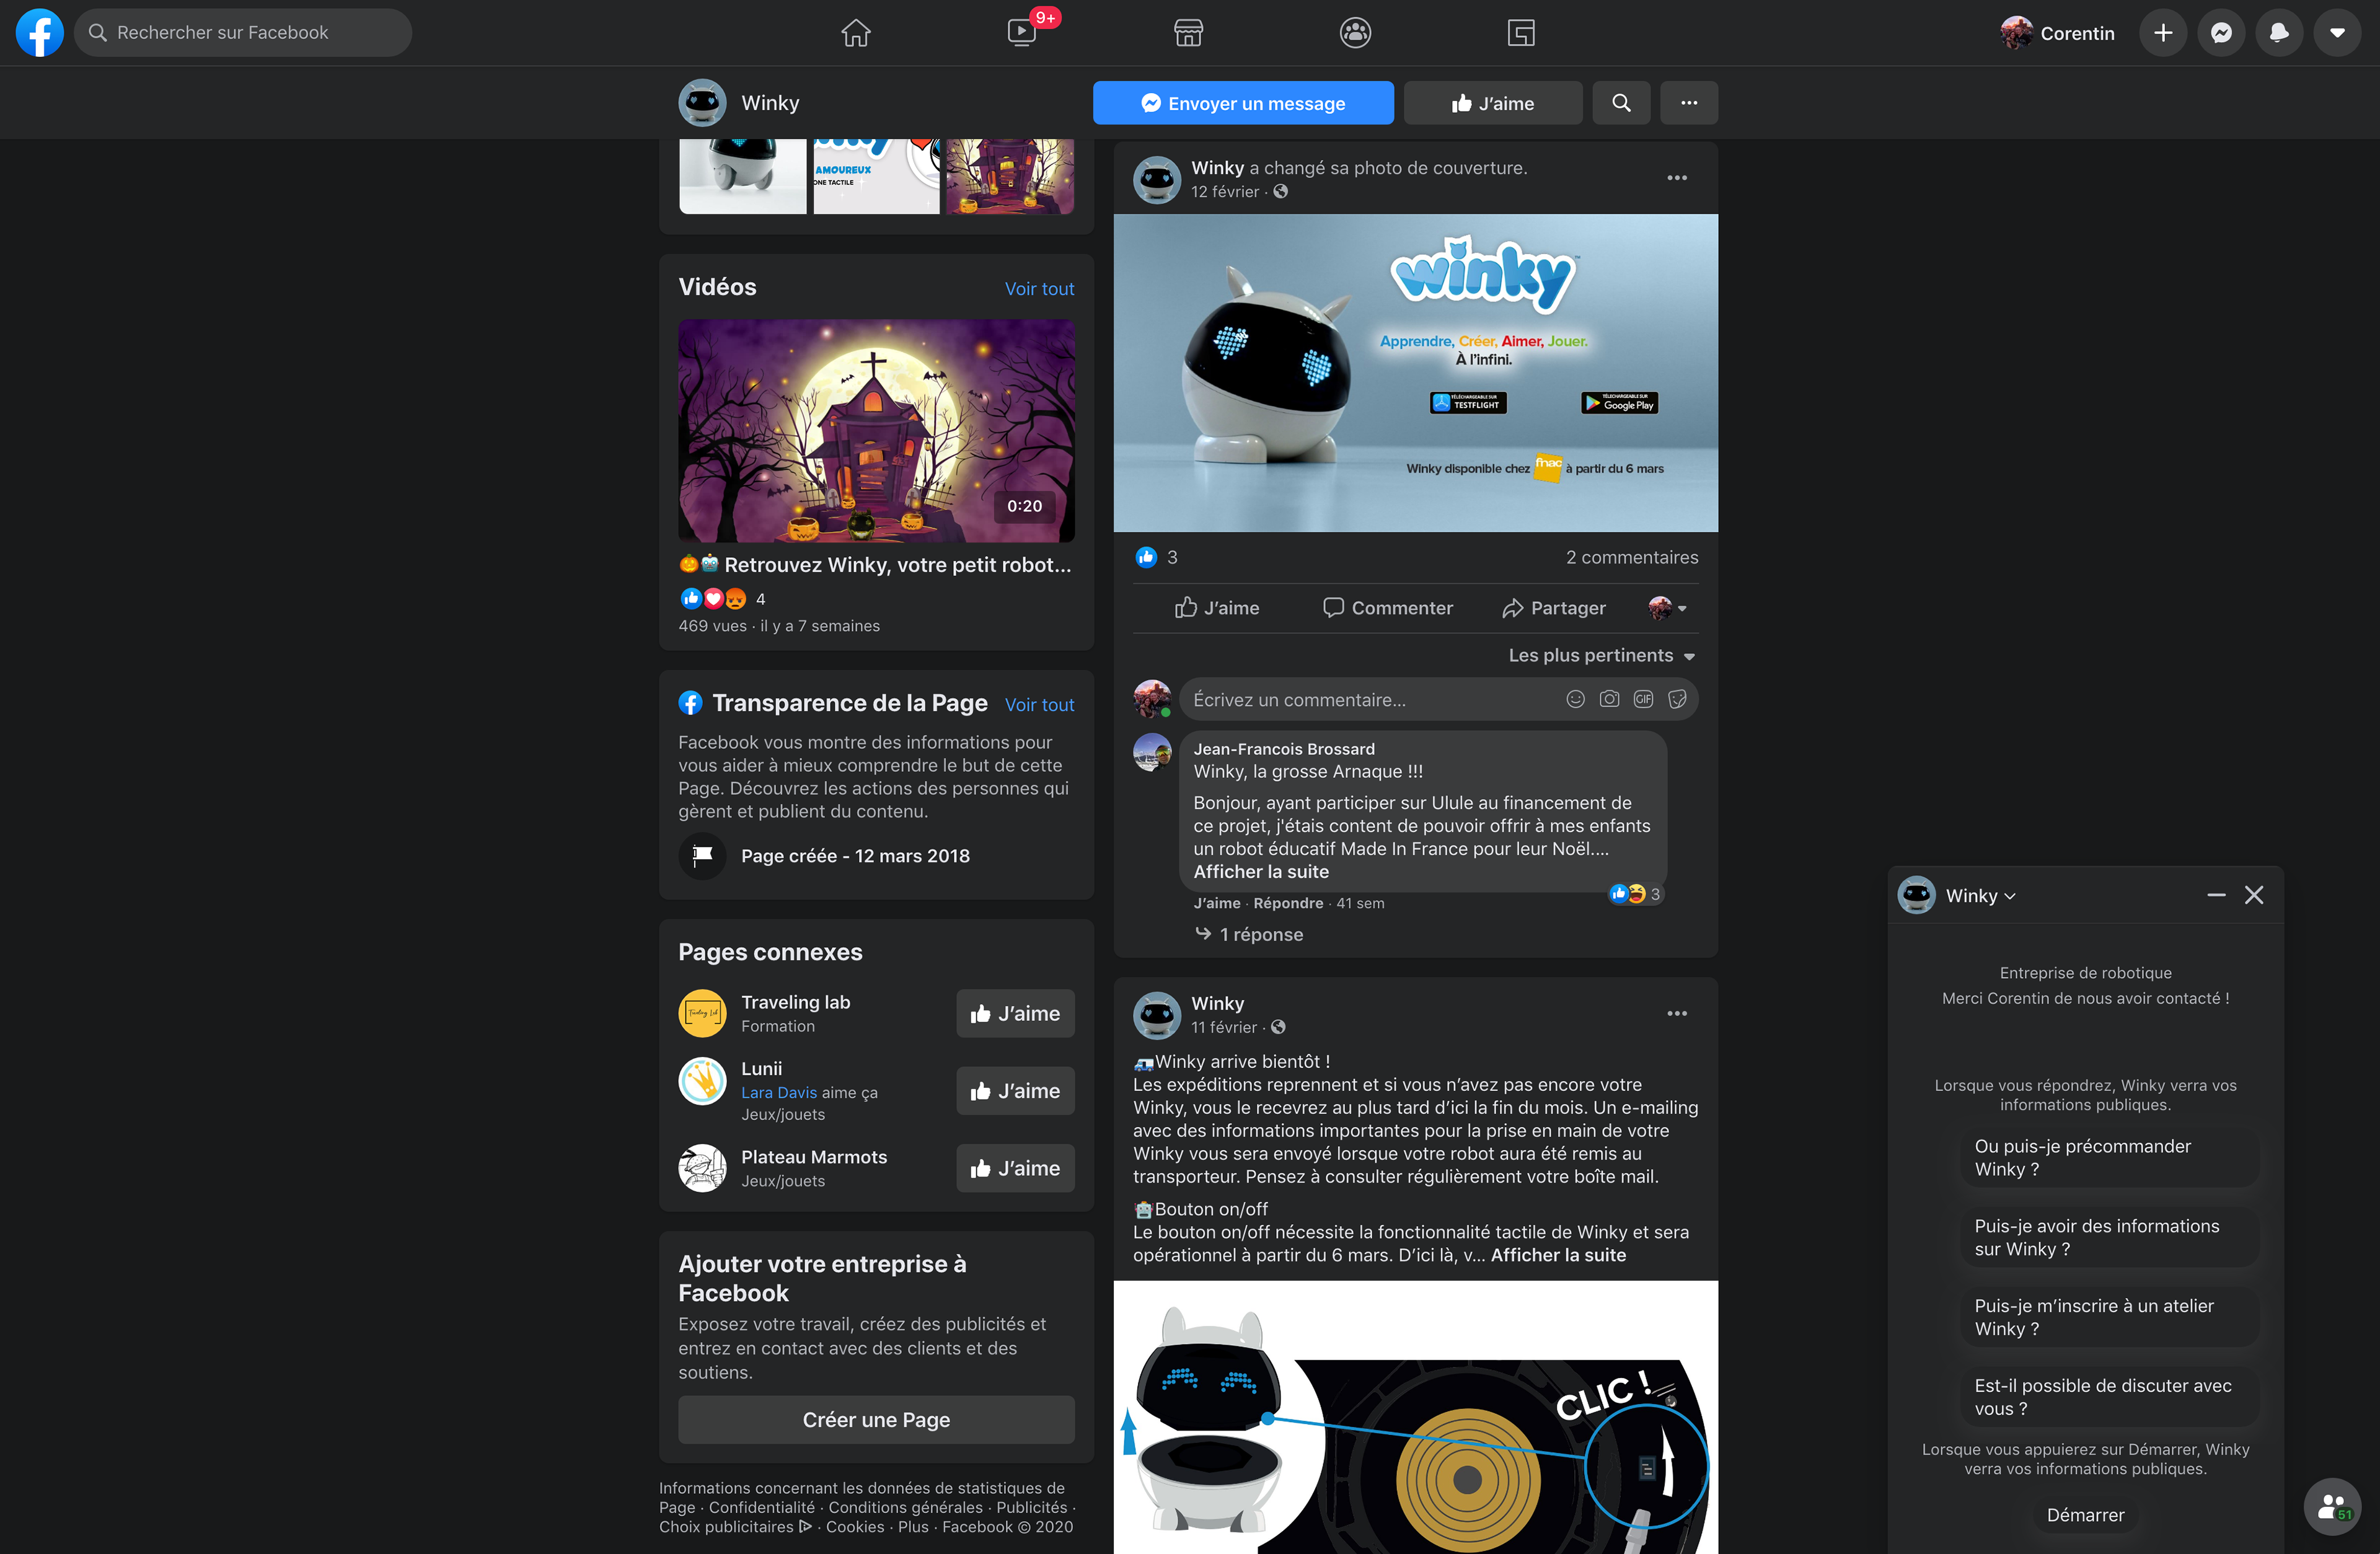Focus the Rechercher sur Facebook search field
This screenshot has width=2380, height=1554.
tap(243, 33)
